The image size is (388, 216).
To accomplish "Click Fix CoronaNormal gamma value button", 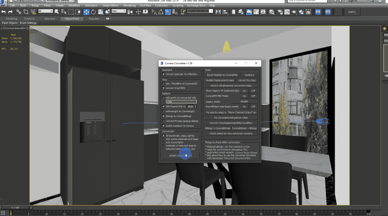I will (x=231, y=118).
